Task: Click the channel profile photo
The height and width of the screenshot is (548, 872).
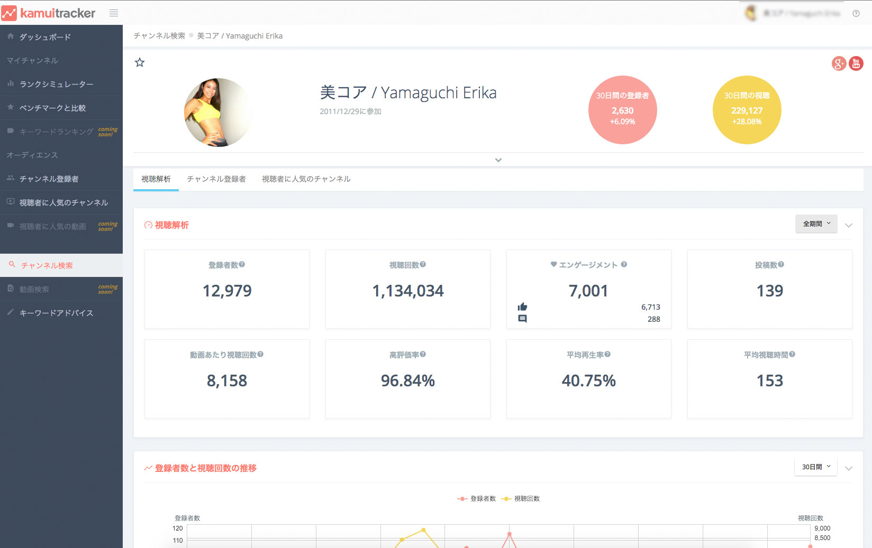Action: (218, 113)
